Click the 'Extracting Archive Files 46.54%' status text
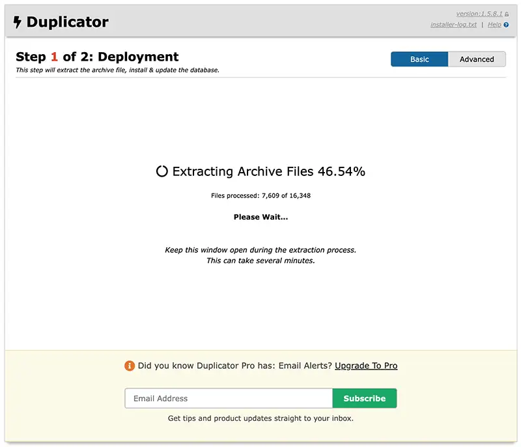Image resolution: width=521 pixels, height=447 pixels. click(x=269, y=171)
